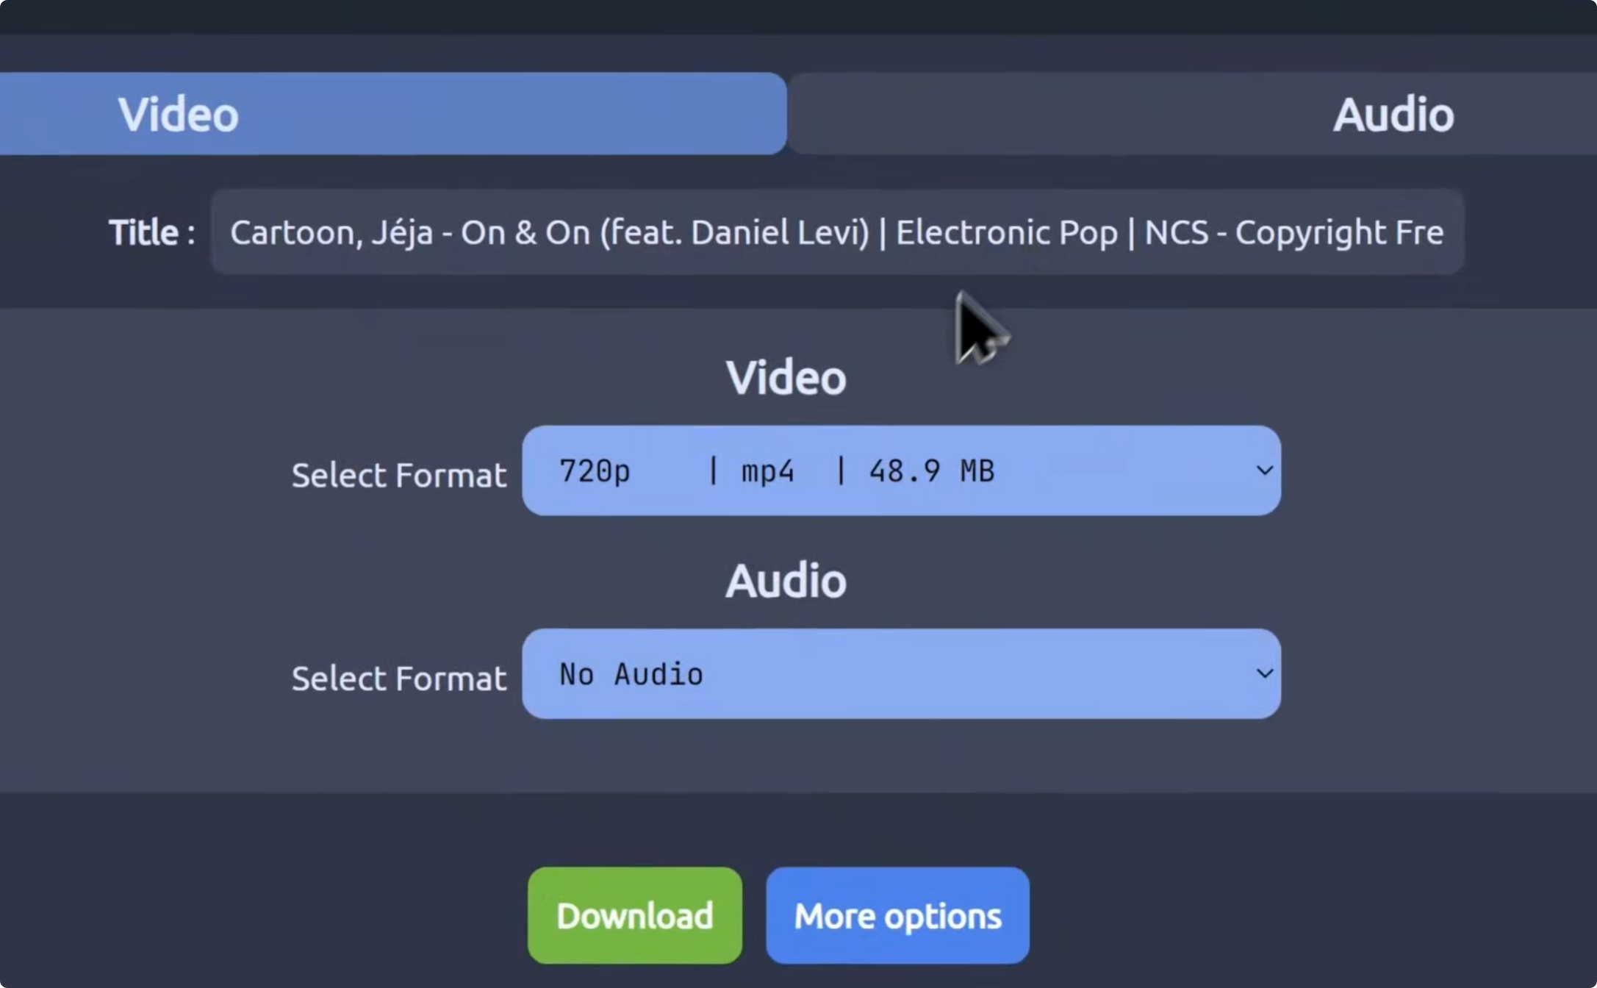Click the Title input field
Viewport: 1597px width, 988px height.
[836, 232]
